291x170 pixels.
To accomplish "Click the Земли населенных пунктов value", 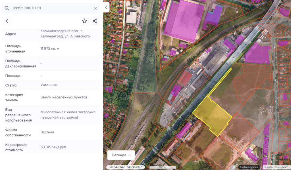I will pyautogui.click(x=64, y=97).
